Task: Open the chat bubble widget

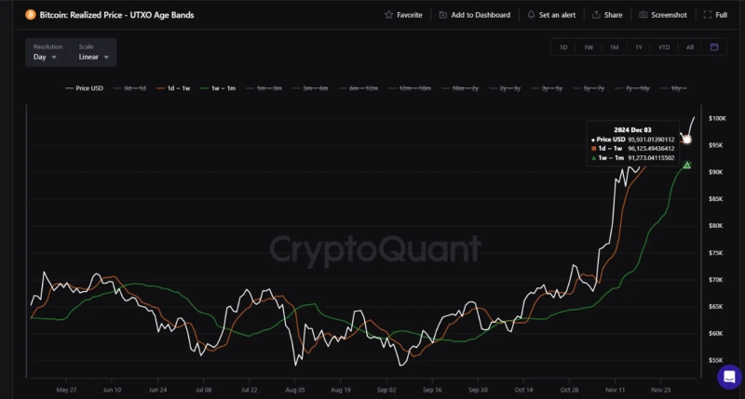Action: point(729,377)
